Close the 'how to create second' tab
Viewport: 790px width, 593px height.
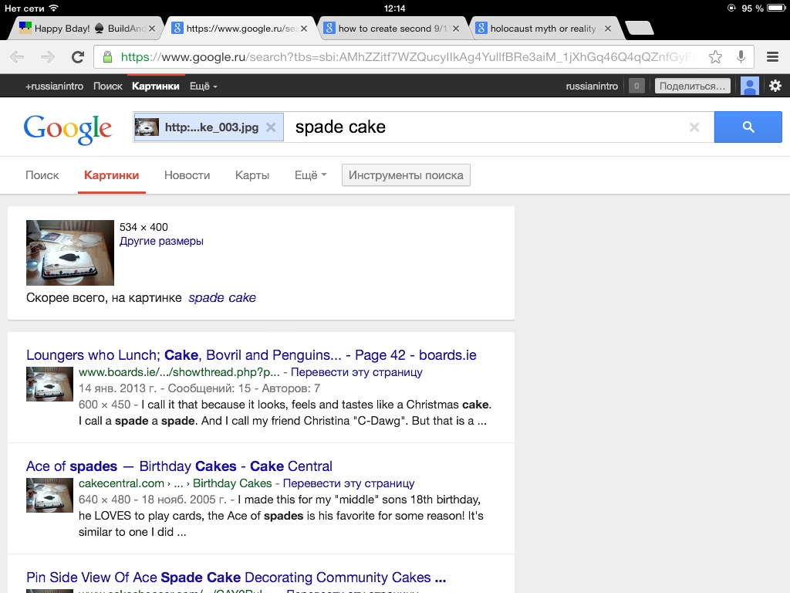click(455, 29)
